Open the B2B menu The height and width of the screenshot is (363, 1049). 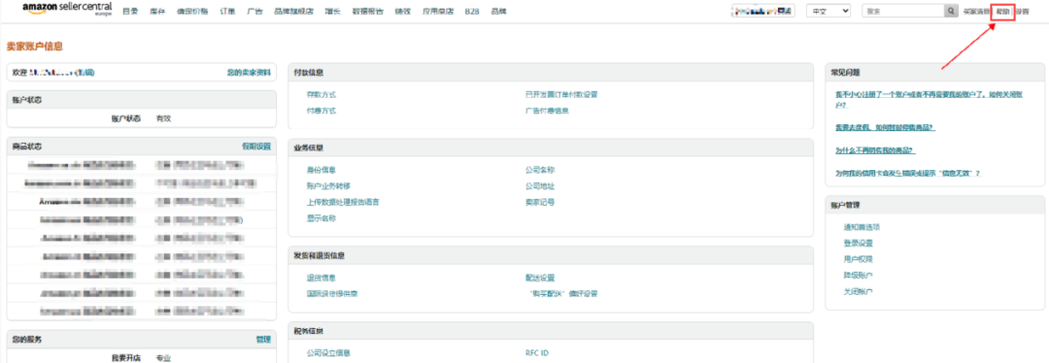472,12
